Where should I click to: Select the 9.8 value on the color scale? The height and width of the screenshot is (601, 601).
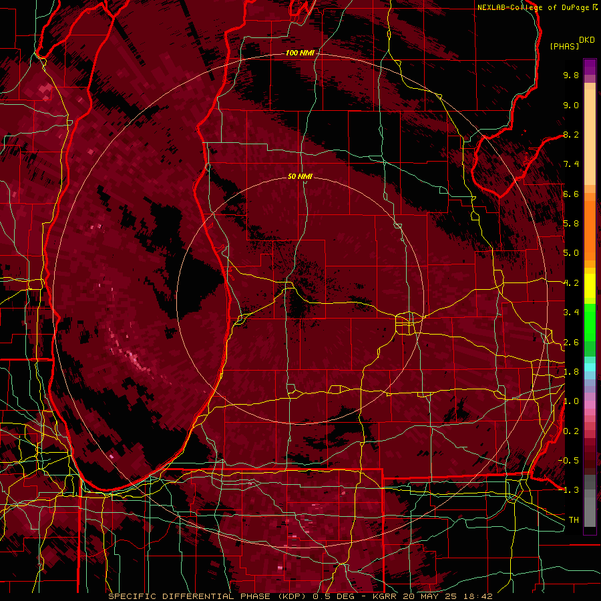[x=571, y=75]
